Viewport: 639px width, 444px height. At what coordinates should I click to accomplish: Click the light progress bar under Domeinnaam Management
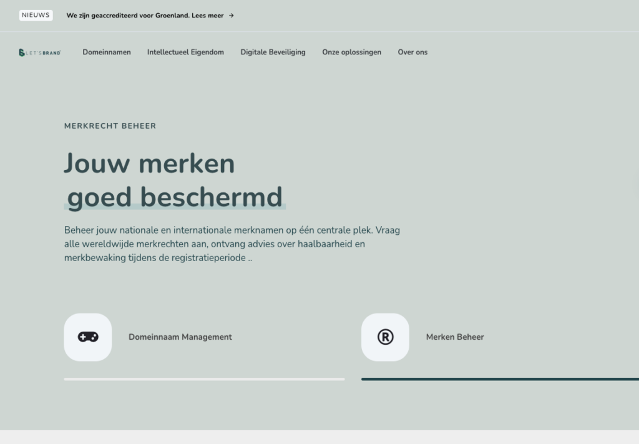click(204, 379)
